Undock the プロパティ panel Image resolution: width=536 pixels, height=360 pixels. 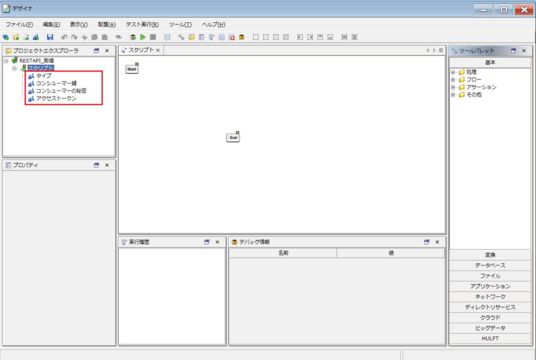(96, 165)
